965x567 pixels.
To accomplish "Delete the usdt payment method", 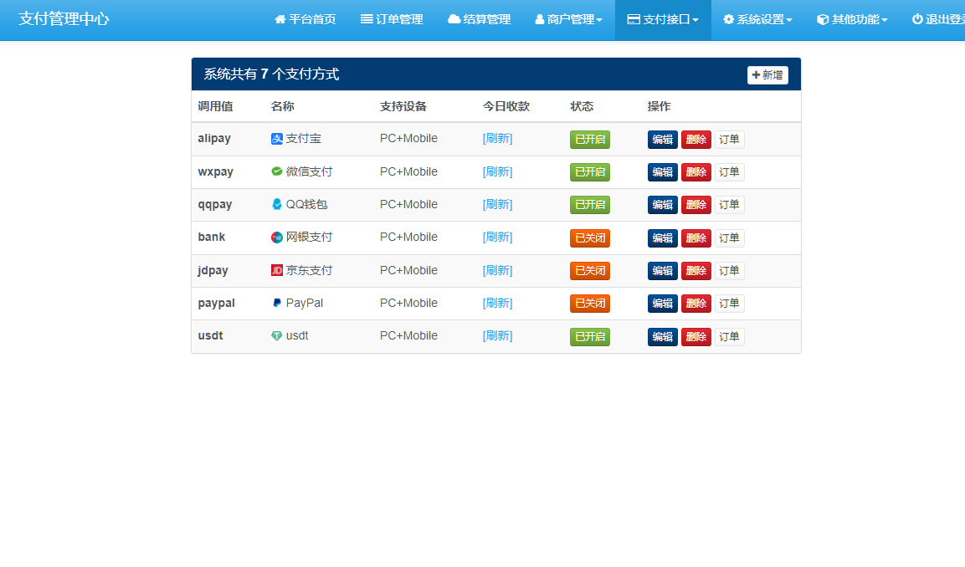I will coord(696,336).
